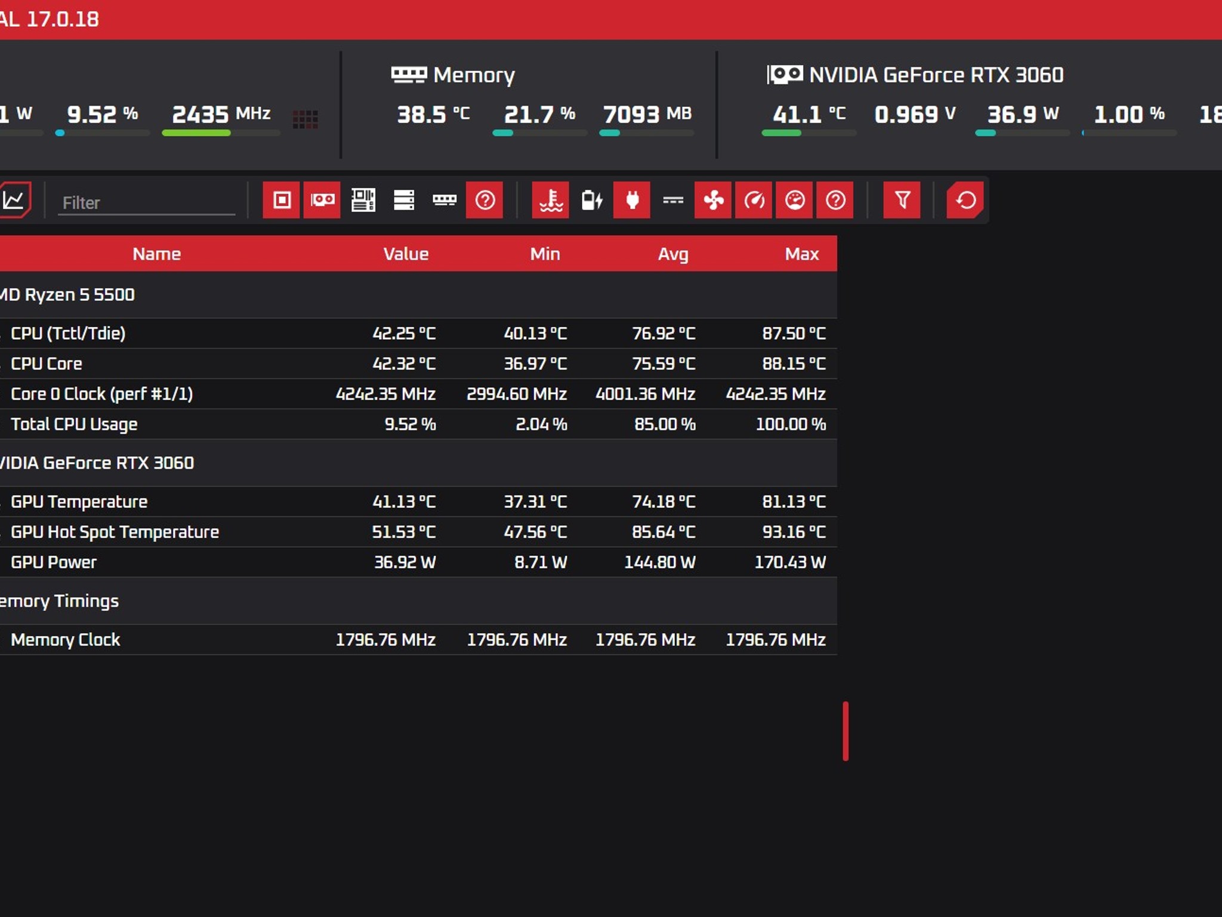Sort by the Value column header

click(406, 254)
